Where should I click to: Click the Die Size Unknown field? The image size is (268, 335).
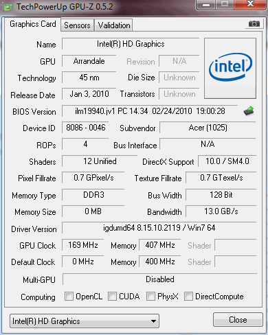coord(179,78)
